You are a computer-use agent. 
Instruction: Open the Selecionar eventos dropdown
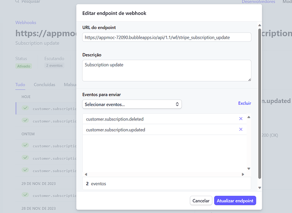click(132, 104)
